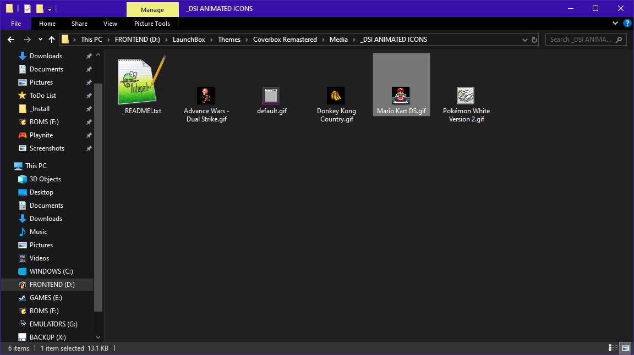Image resolution: width=634 pixels, height=355 pixels.
Task: Open the EMULATORS (G:) drive
Action: [x=53, y=324]
